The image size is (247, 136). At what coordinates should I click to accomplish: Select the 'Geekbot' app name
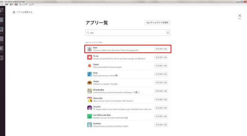pos(97,124)
